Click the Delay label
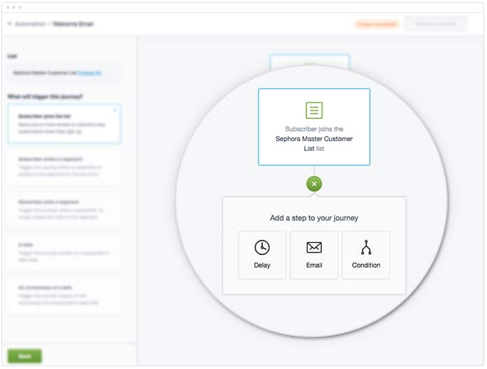 pos(262,265)
